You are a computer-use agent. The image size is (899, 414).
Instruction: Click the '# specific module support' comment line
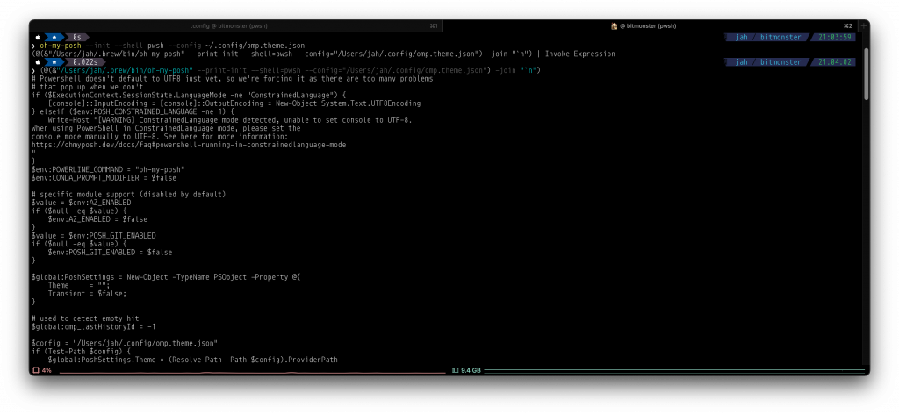128,195
